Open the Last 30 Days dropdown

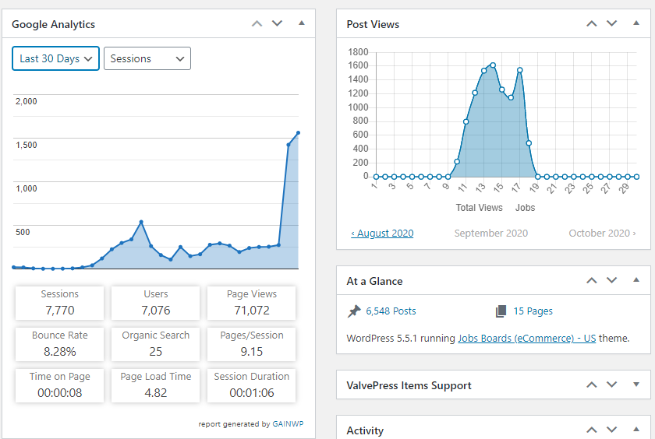coord(55,58)
